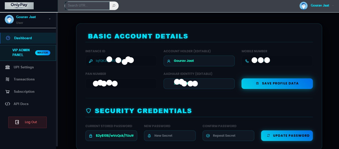Go to the Transactions page

click(x=24, y=79)
